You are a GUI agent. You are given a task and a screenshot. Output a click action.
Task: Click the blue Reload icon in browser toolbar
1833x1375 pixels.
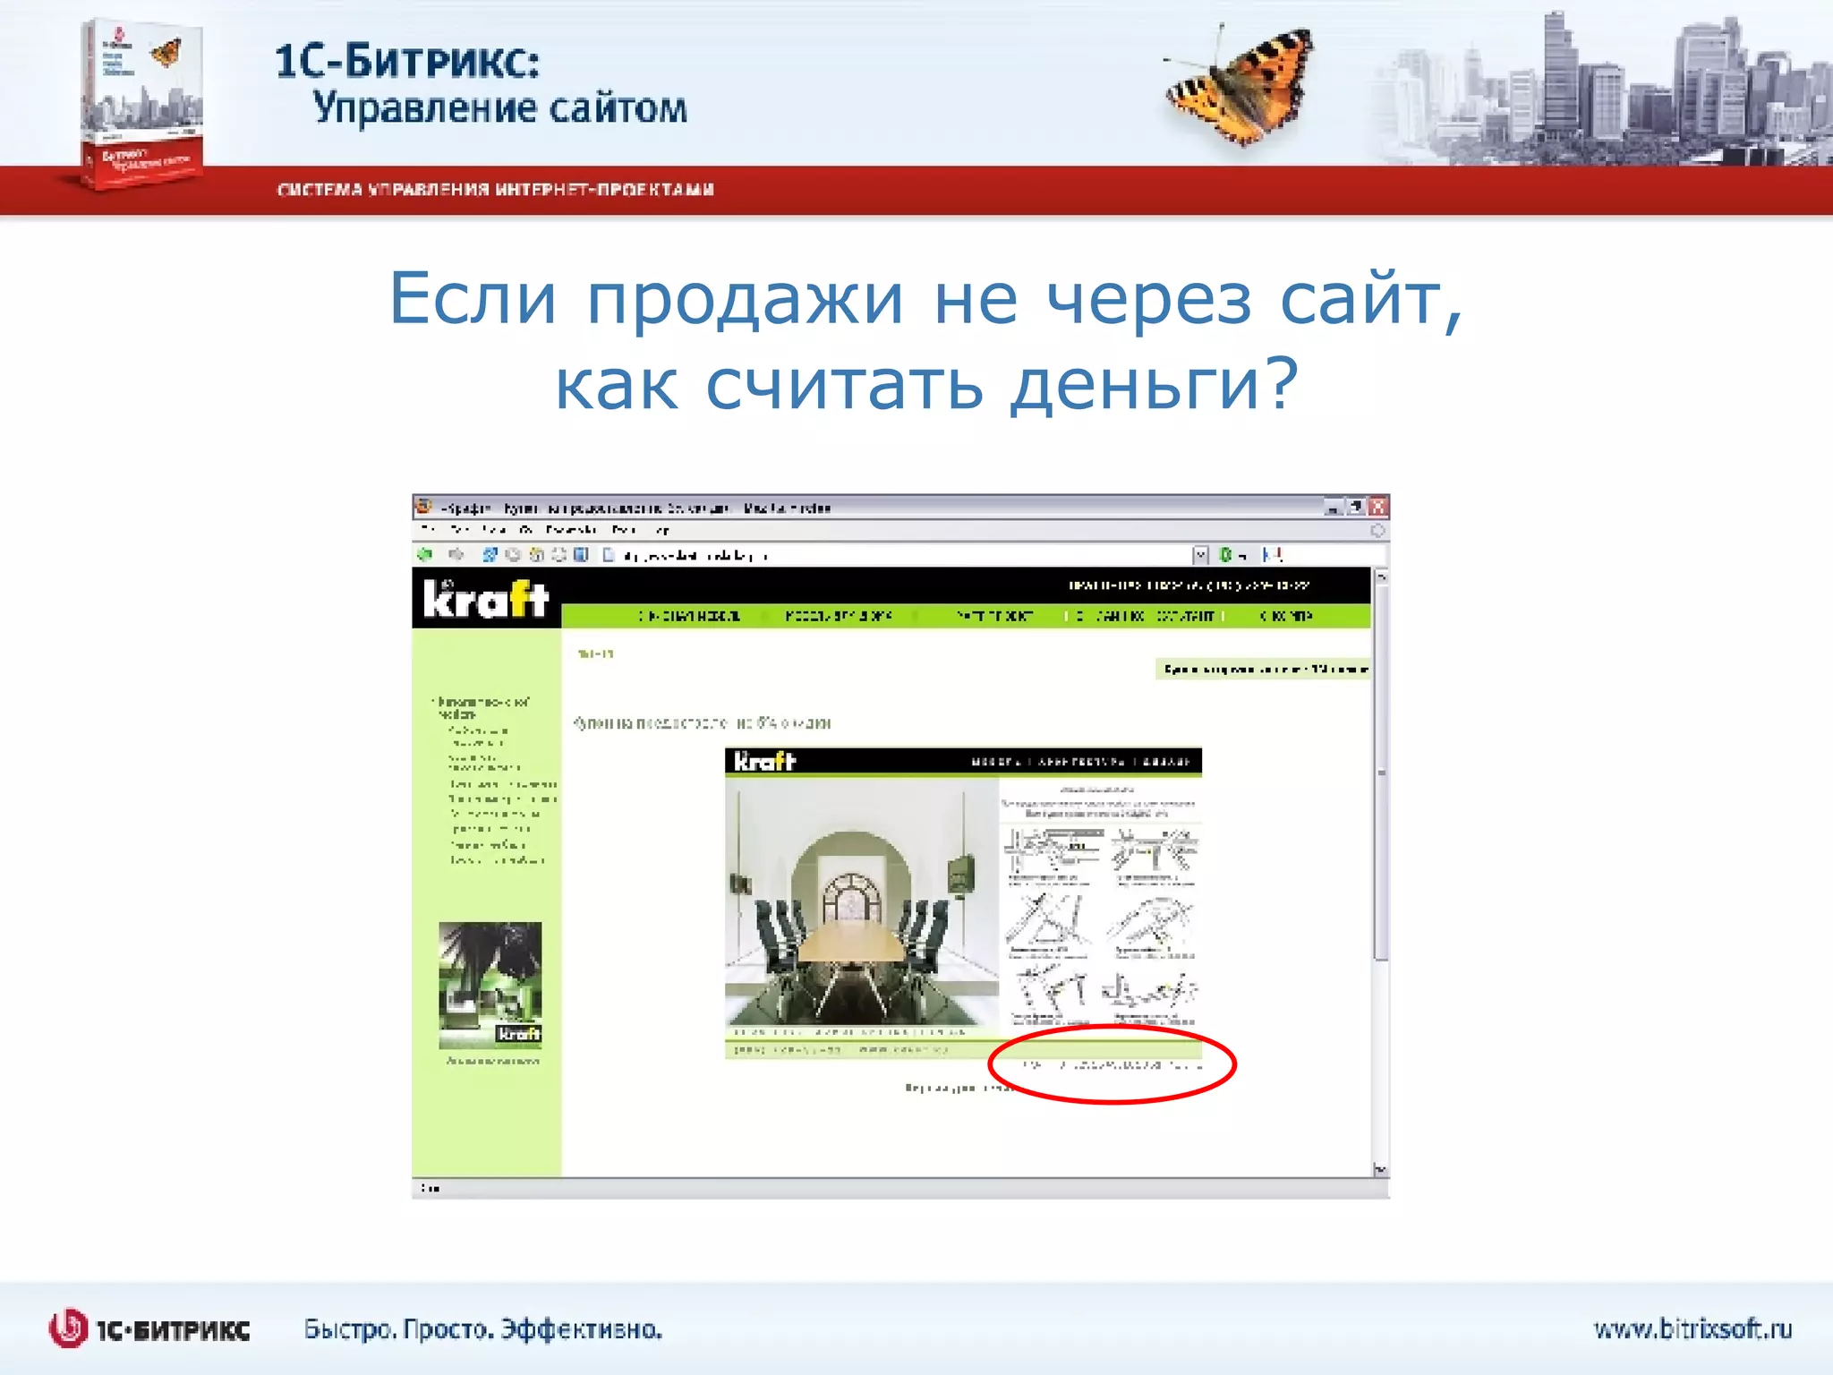pyautogui.click(x=490, y=554)
